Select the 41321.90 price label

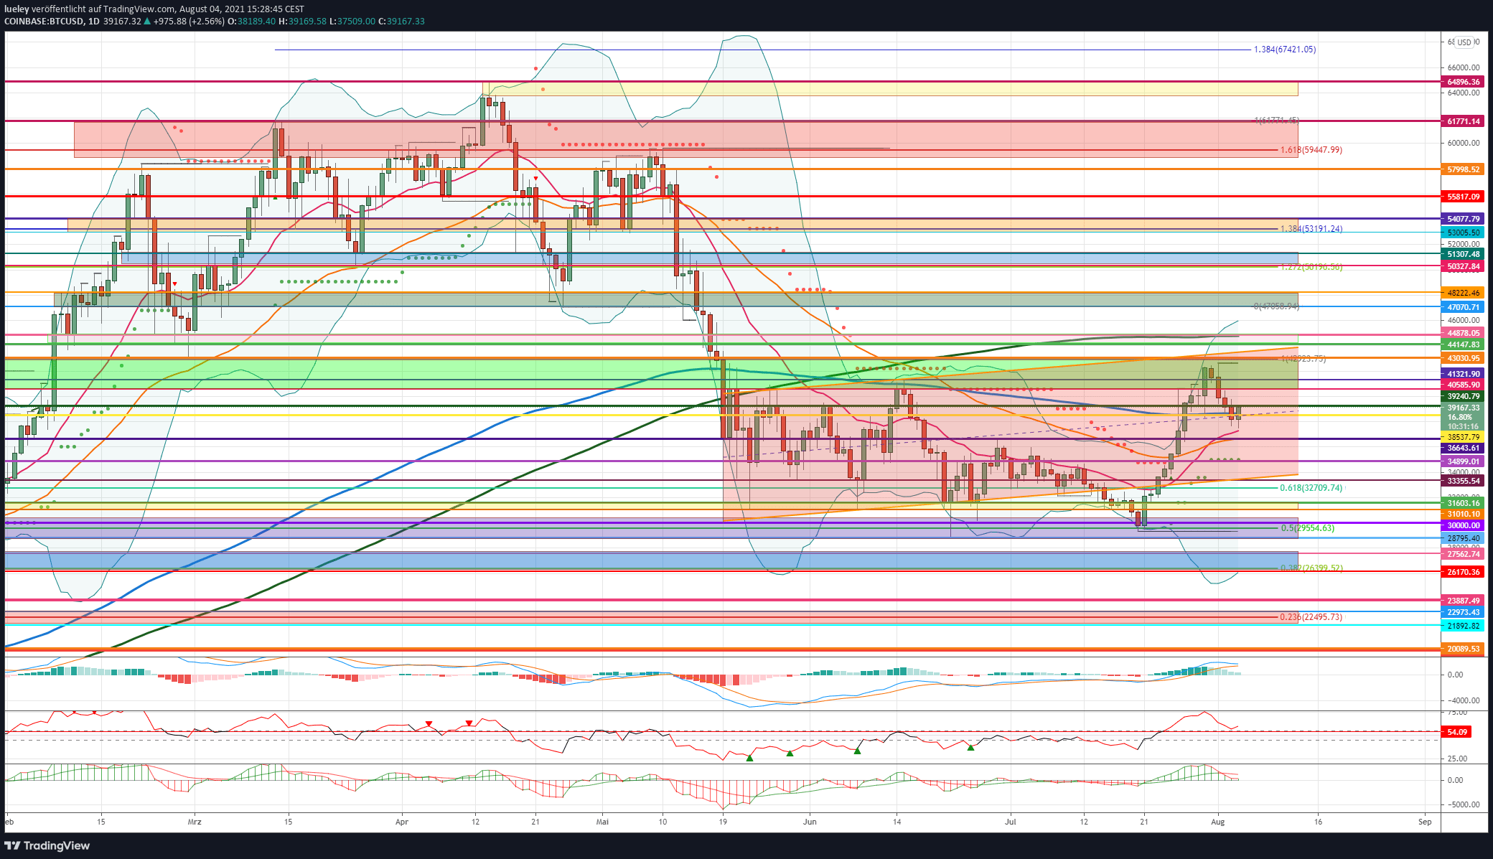point(1463,374)
